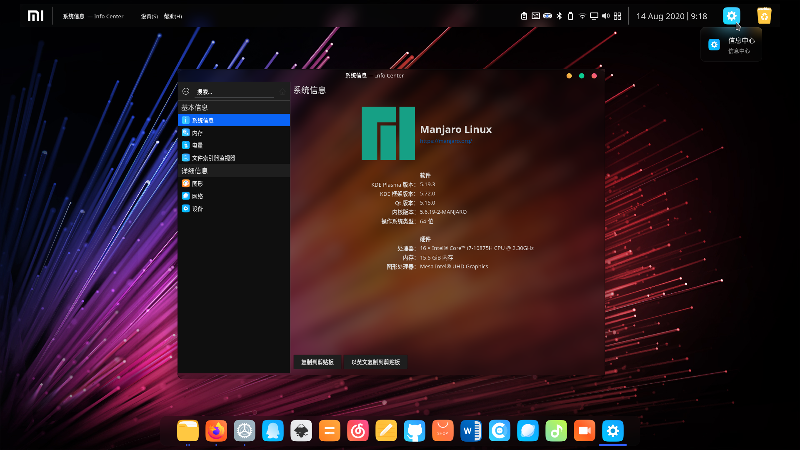This screenshot has height=450, width=800.
Task: Open the grey gear system settings dock icon
Action: pos(245,430)
